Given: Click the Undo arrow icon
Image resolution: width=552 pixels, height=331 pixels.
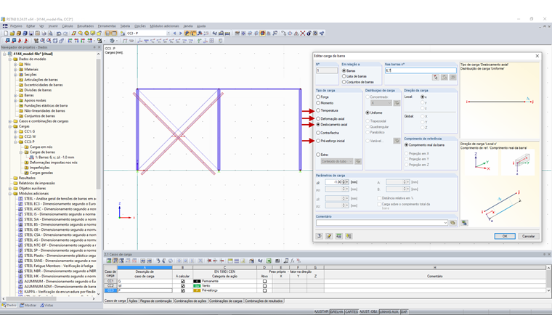Looking at the screenshot, I should tap(59, 33).
